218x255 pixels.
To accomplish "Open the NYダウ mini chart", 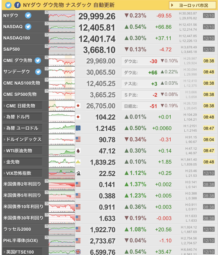I will coord(62,16).
